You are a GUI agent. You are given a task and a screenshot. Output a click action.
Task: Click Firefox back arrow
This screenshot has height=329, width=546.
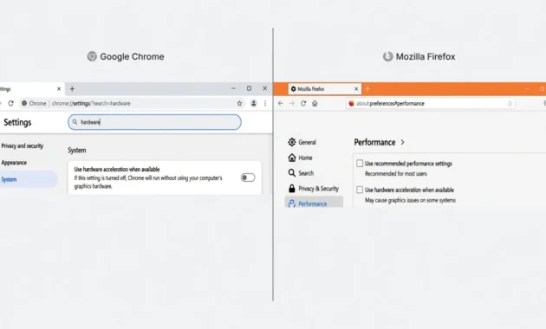point(281,103)
